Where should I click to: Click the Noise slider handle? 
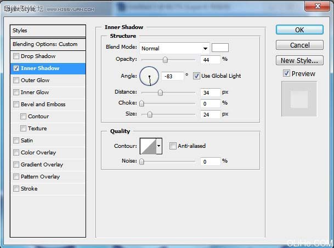pos(141,162)
